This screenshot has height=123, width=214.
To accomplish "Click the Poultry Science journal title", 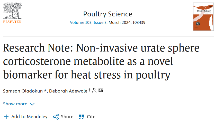I will click(x=108, y=14).
